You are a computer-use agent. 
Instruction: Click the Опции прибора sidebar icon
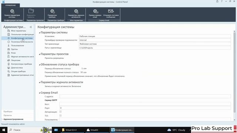tap(9, 71)
